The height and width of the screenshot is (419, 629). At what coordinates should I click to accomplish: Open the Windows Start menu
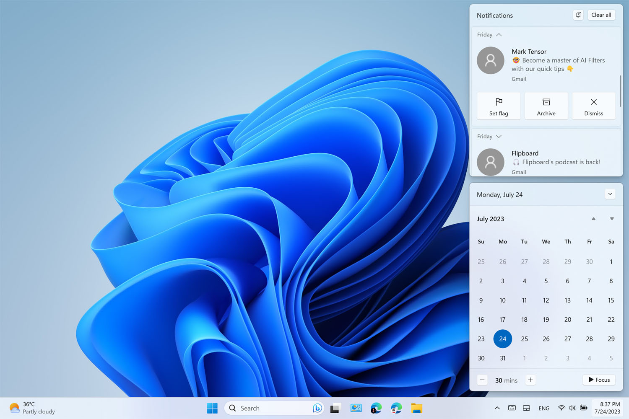(212, 408)
